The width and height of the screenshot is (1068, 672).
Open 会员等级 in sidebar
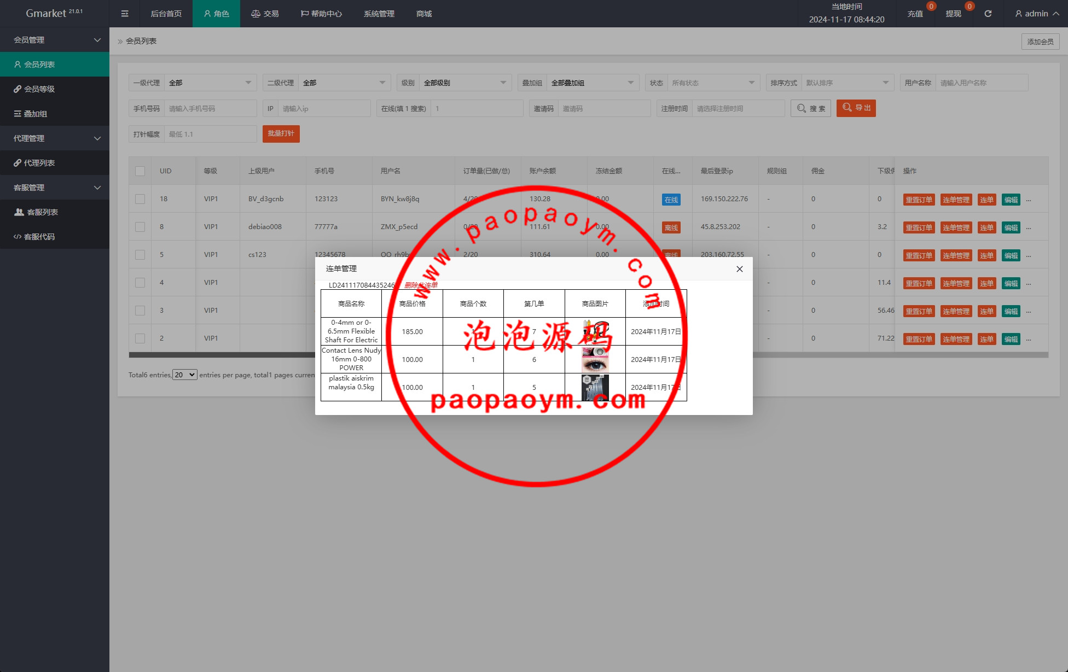point(55,89)
